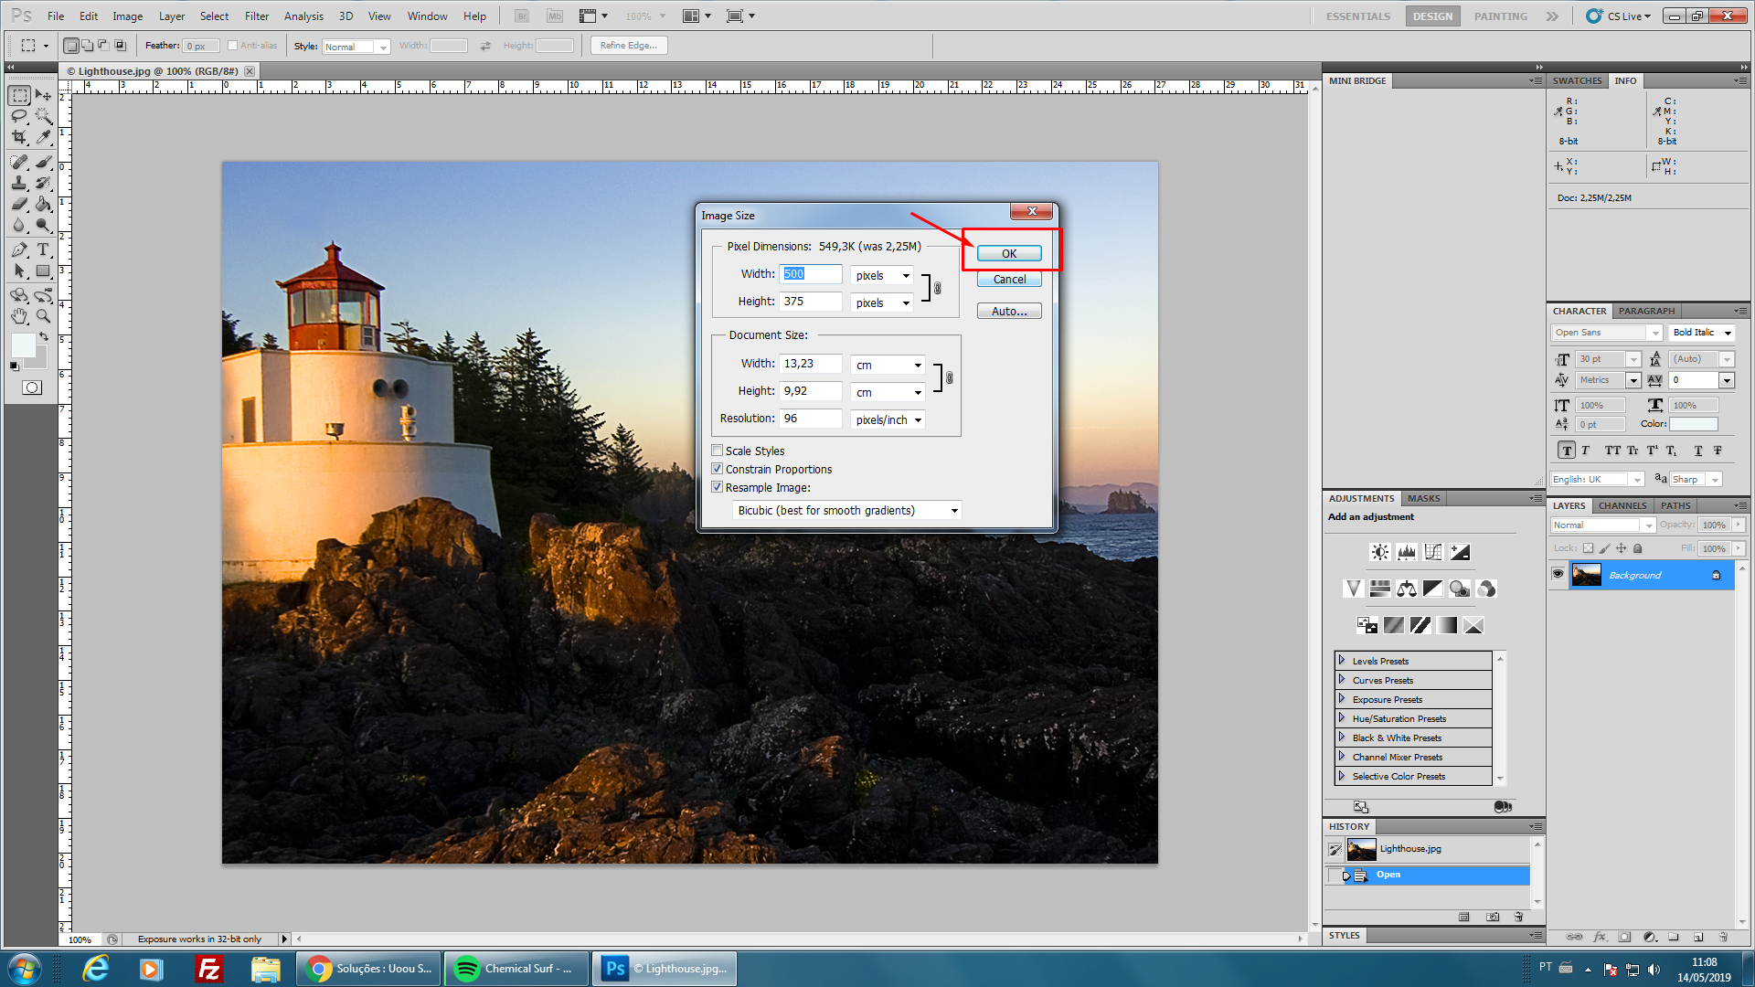Select the Zoom tool in toolbox
This screenshot has height=987, width=1755.
point(43,316)
